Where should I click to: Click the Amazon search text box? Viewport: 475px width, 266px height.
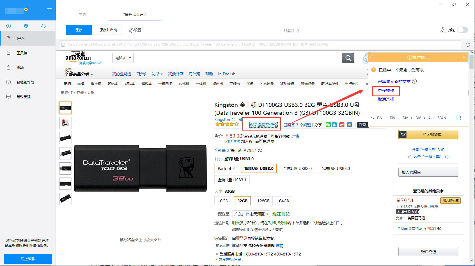(238, 58)
